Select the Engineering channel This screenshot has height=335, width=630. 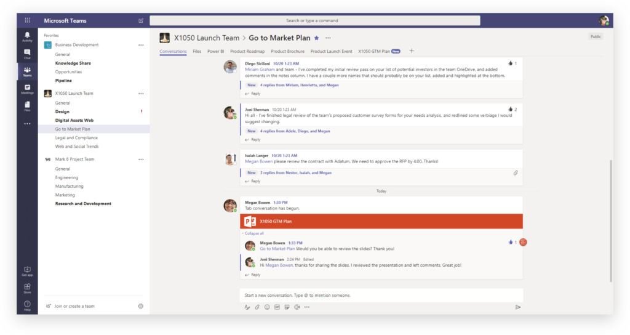point(66,177)
